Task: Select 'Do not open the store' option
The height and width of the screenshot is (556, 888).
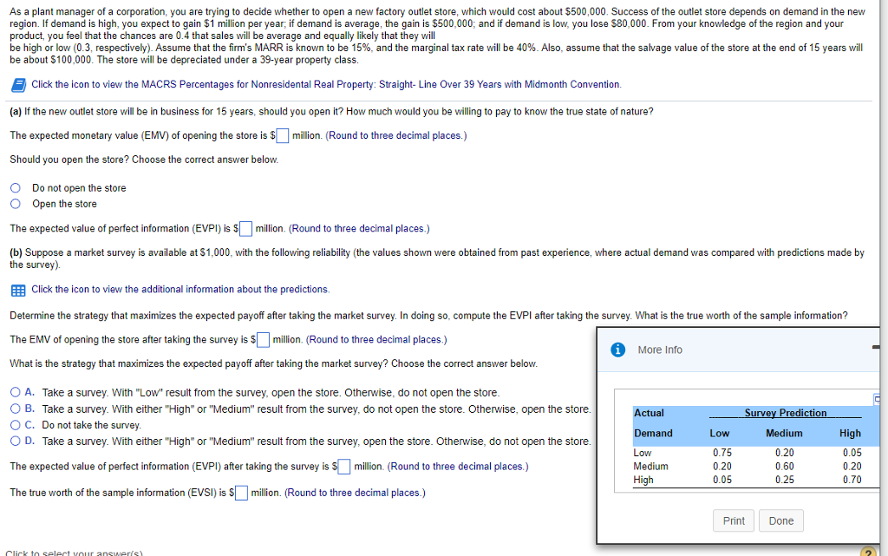Action: 16,188
